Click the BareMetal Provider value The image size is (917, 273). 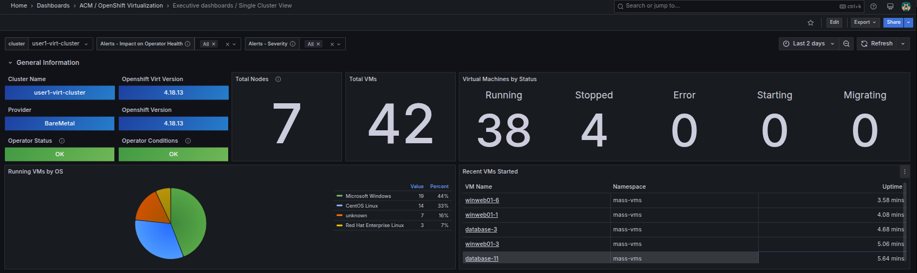[60, 123]
